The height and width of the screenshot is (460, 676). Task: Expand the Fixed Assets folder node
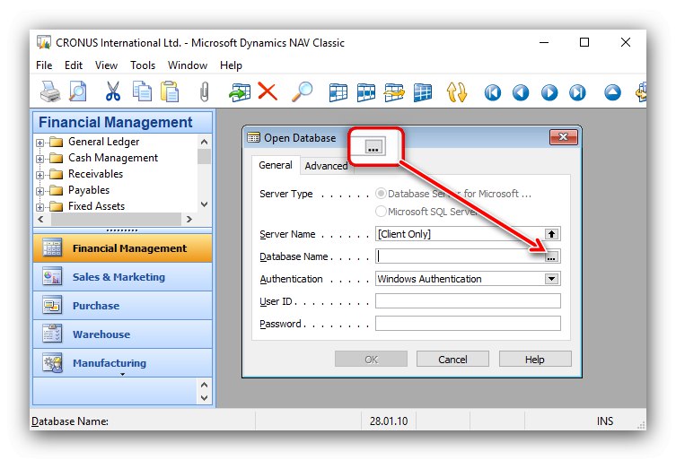40,207
